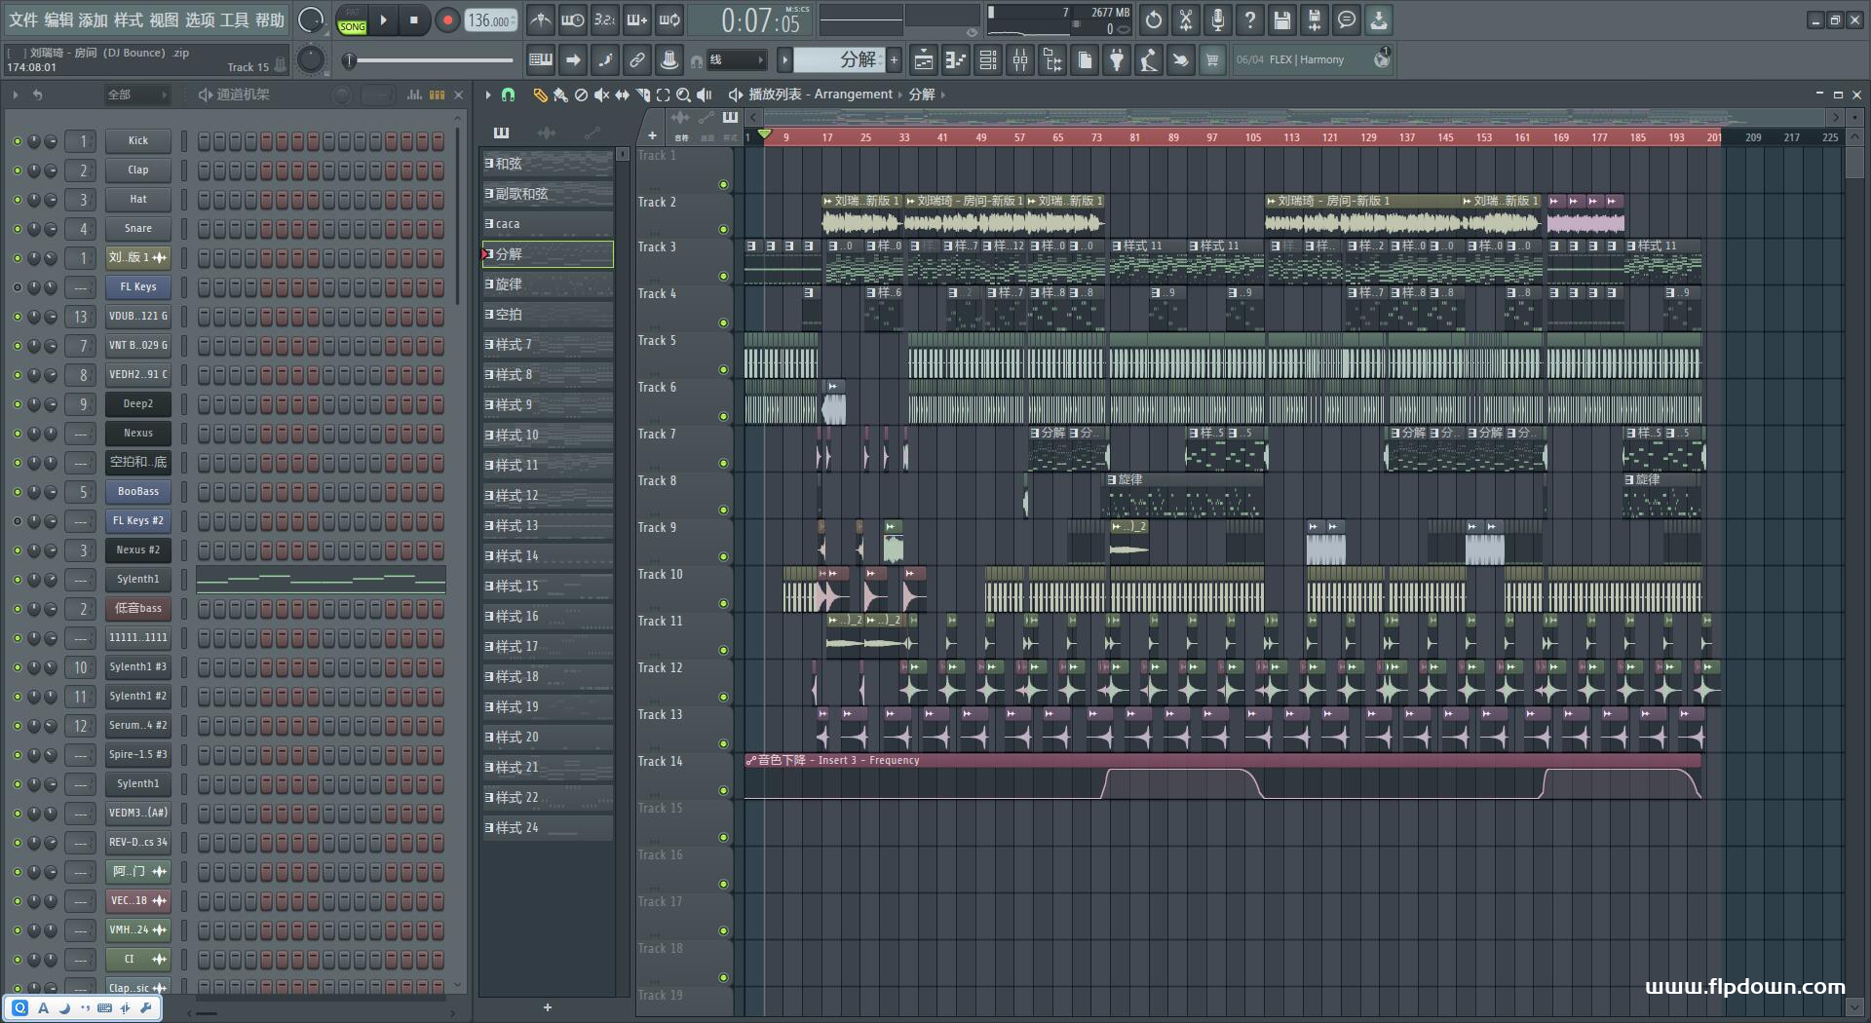The height and width of the screenshot is (1023, 1871).
Task: Open the one-click audio recording microphone icon
Action: 1217,19
